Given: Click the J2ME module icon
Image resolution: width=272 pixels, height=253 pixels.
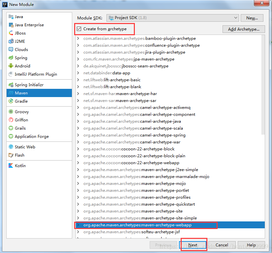Looking at the screenshot, I should click(x=11, y=41).
